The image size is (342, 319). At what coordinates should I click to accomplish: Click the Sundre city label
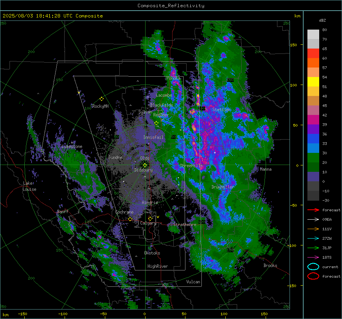point(115,157)
